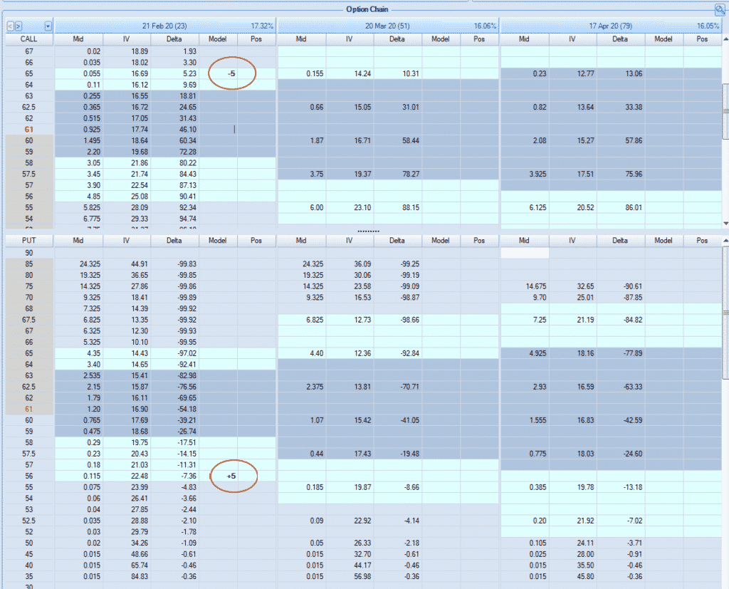Click the PUT column header

click(x=28, y=240)
